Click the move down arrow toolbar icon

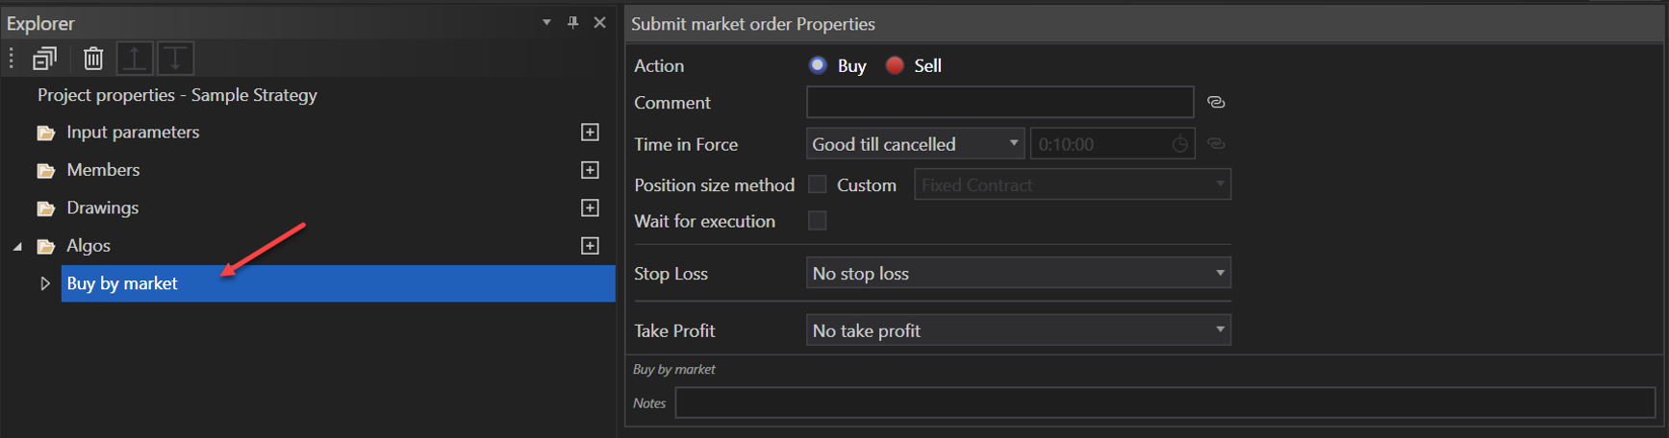(176, 59)
